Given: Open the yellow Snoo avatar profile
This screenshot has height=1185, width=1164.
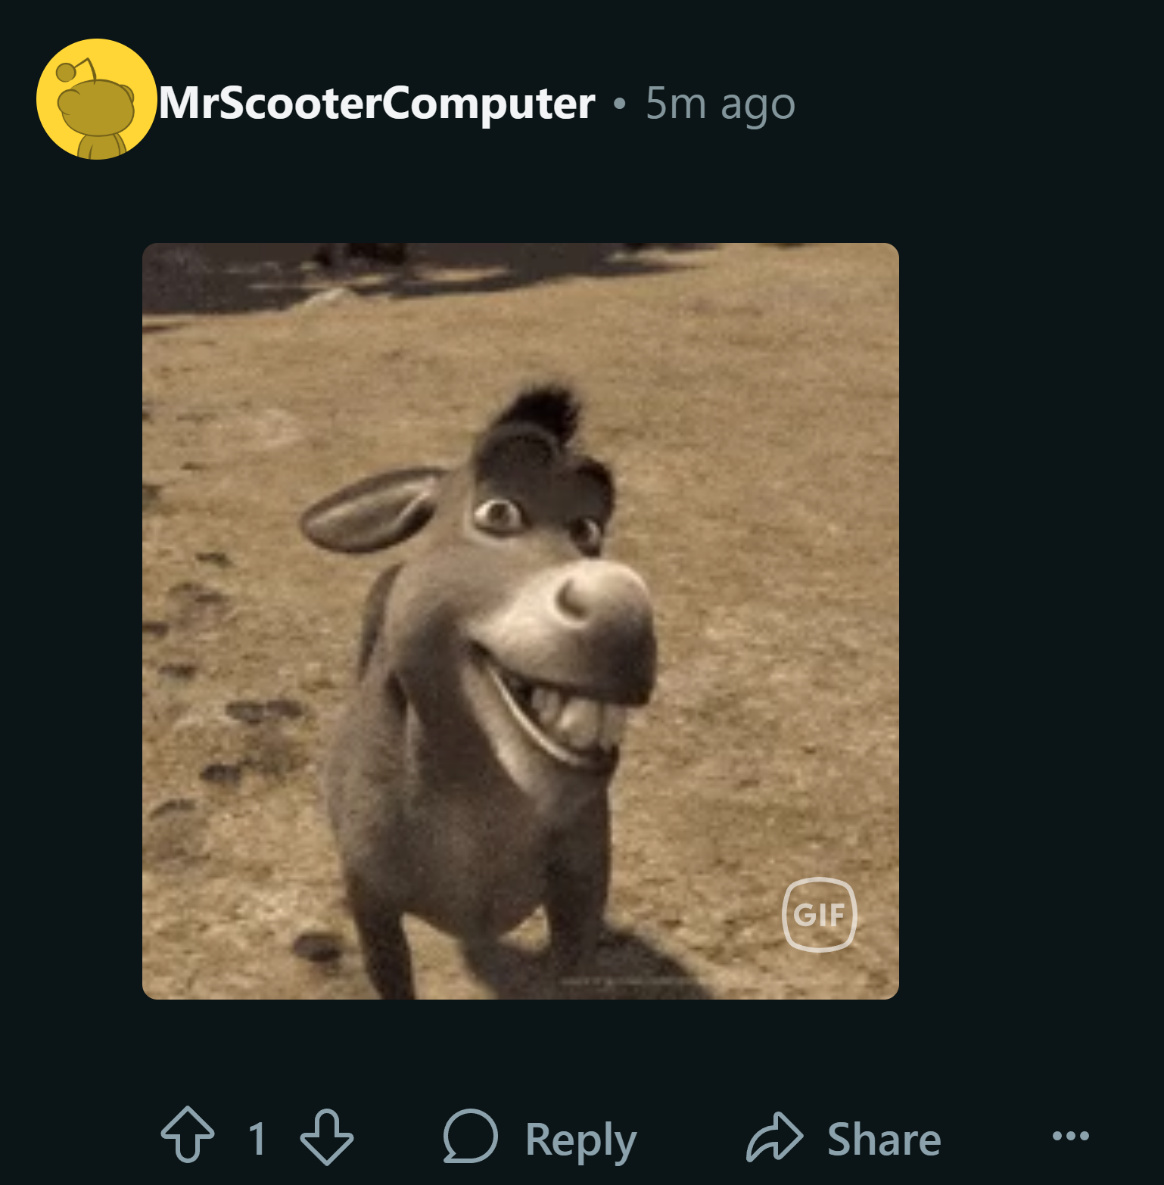Looking at the screenshot, I should [96, 99].
